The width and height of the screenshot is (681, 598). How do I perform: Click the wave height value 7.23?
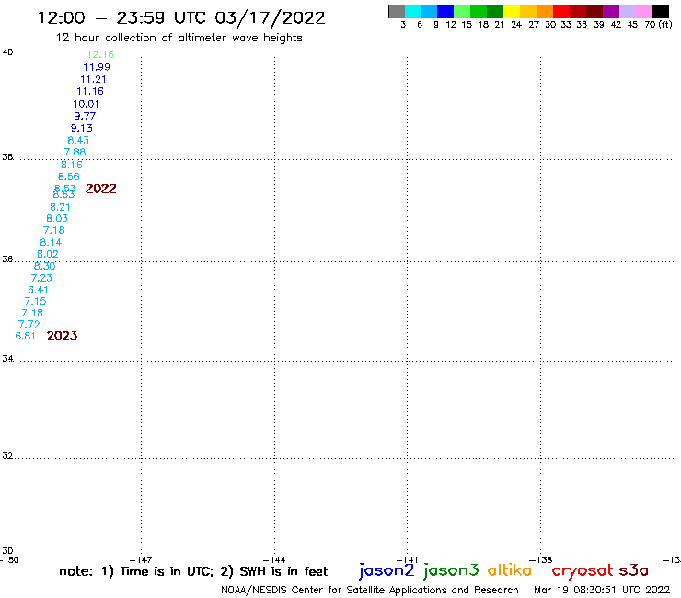point(41,278)
